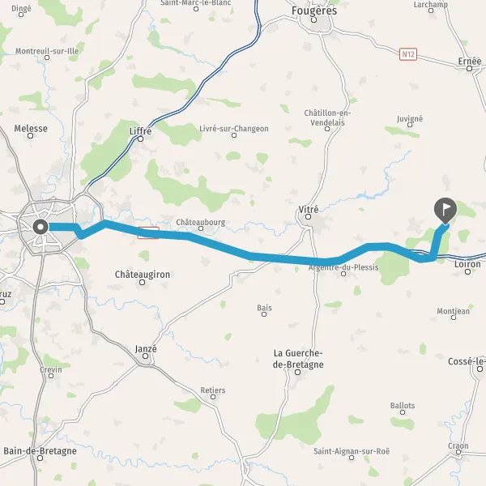
Task: Click the destination flag marker
Action: click(446, 211)
